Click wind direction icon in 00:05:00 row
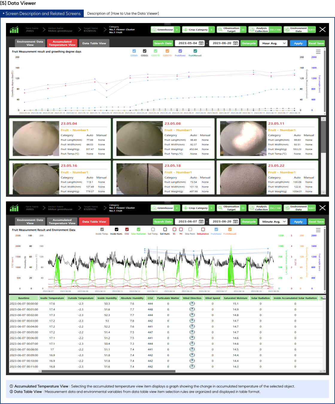Viewport: 335px width, 404px height. pyautogui.click(x=192, y=332)
